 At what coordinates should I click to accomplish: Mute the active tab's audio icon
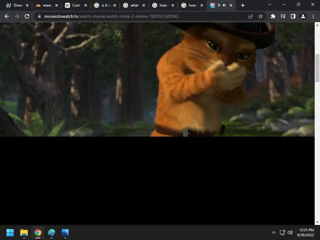tap(224, 5)
